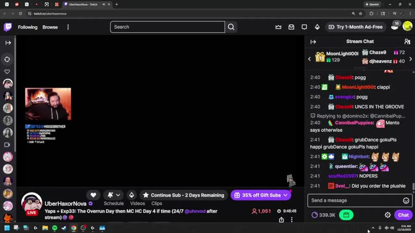
Task: Open notification bell dropdown
Action: (114, 195)
